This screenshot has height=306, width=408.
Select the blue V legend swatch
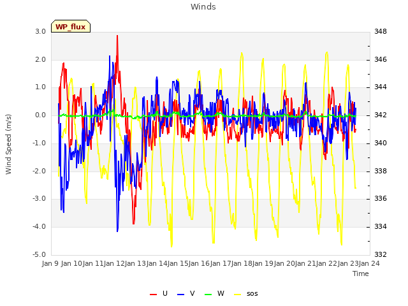(180, 295)
